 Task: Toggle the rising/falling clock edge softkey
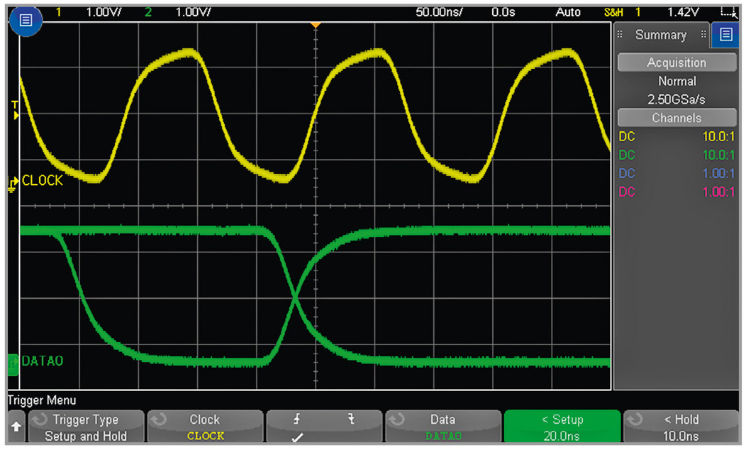323,428
